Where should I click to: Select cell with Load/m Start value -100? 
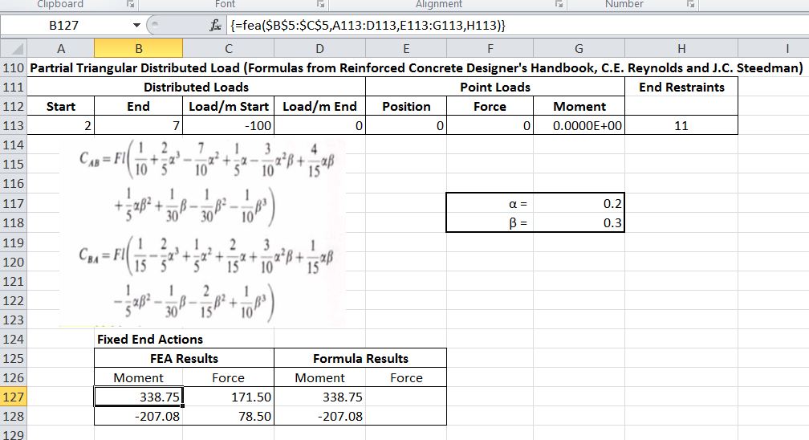(x=230, y=125)
